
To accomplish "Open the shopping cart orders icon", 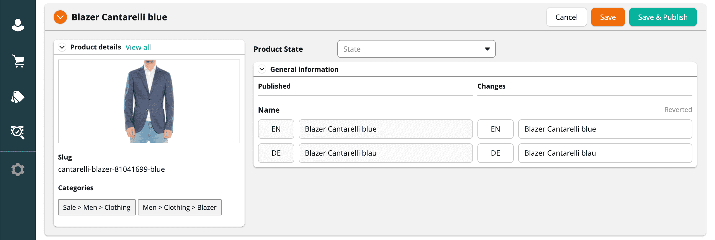I will click(18, 61).
